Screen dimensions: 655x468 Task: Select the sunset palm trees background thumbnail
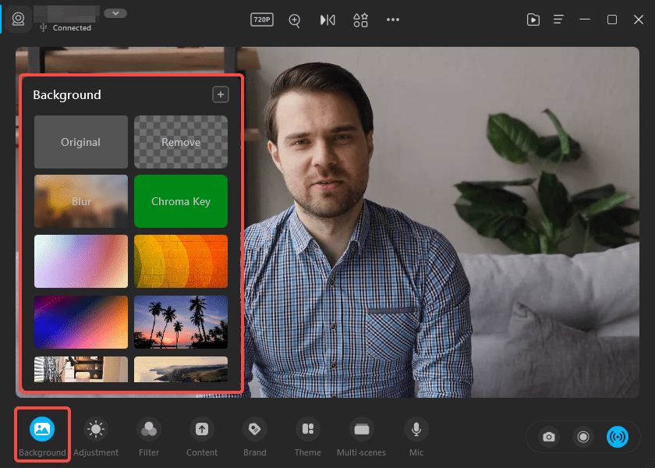click(181, 322)
